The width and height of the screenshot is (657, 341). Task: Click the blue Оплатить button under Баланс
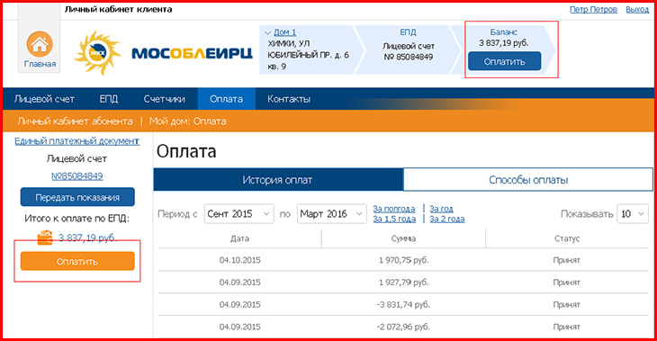point(505,61)
